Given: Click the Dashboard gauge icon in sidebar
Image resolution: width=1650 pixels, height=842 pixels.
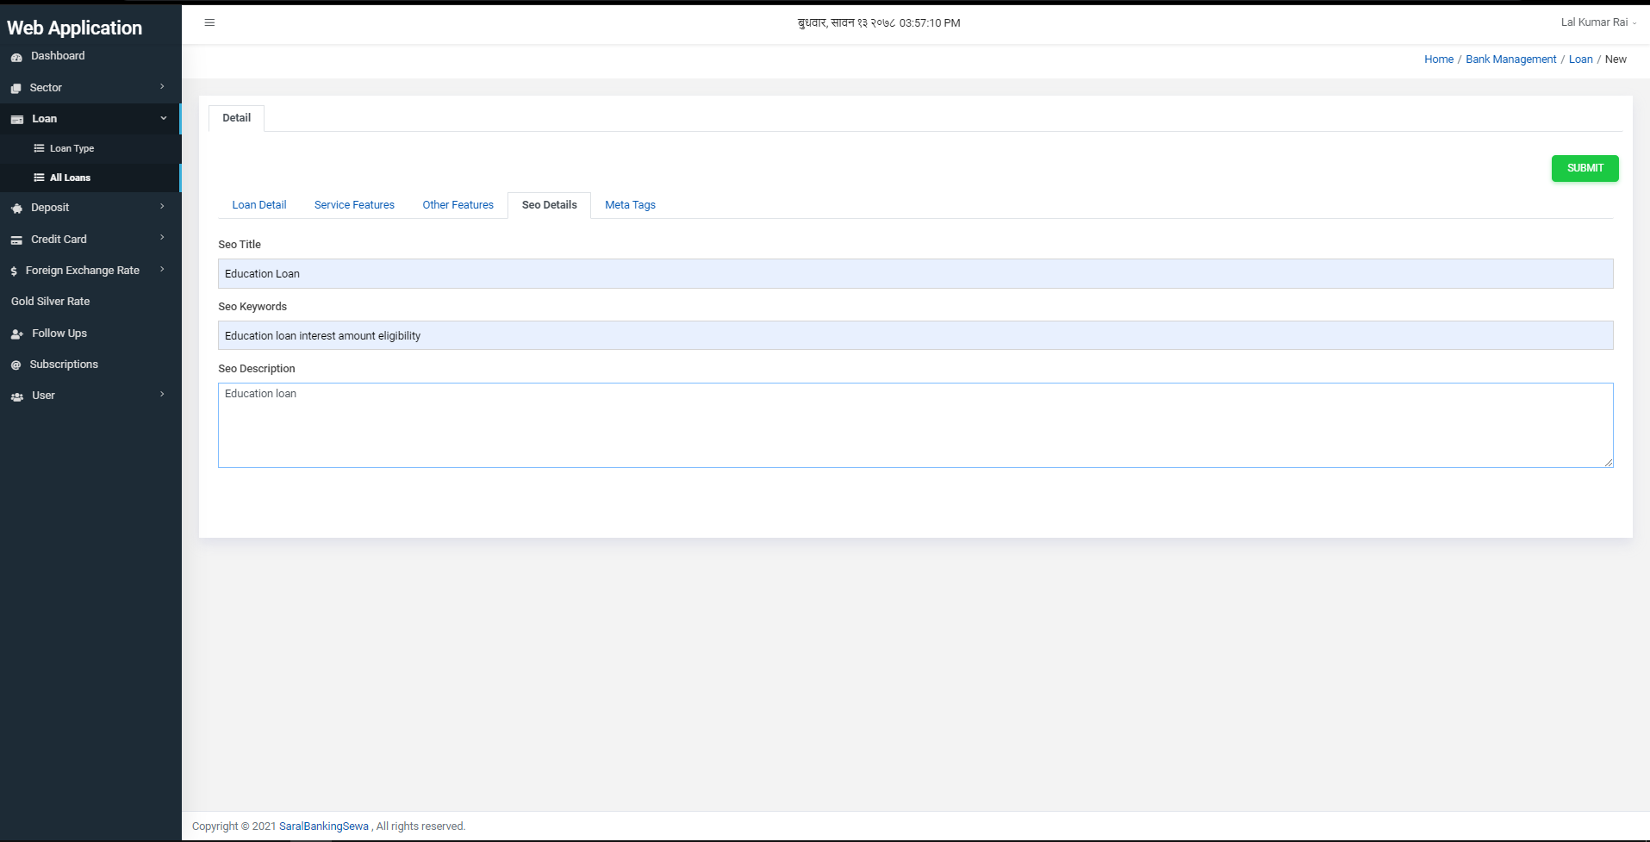Looking at the screenshot, I should click(x=16, y=57).
